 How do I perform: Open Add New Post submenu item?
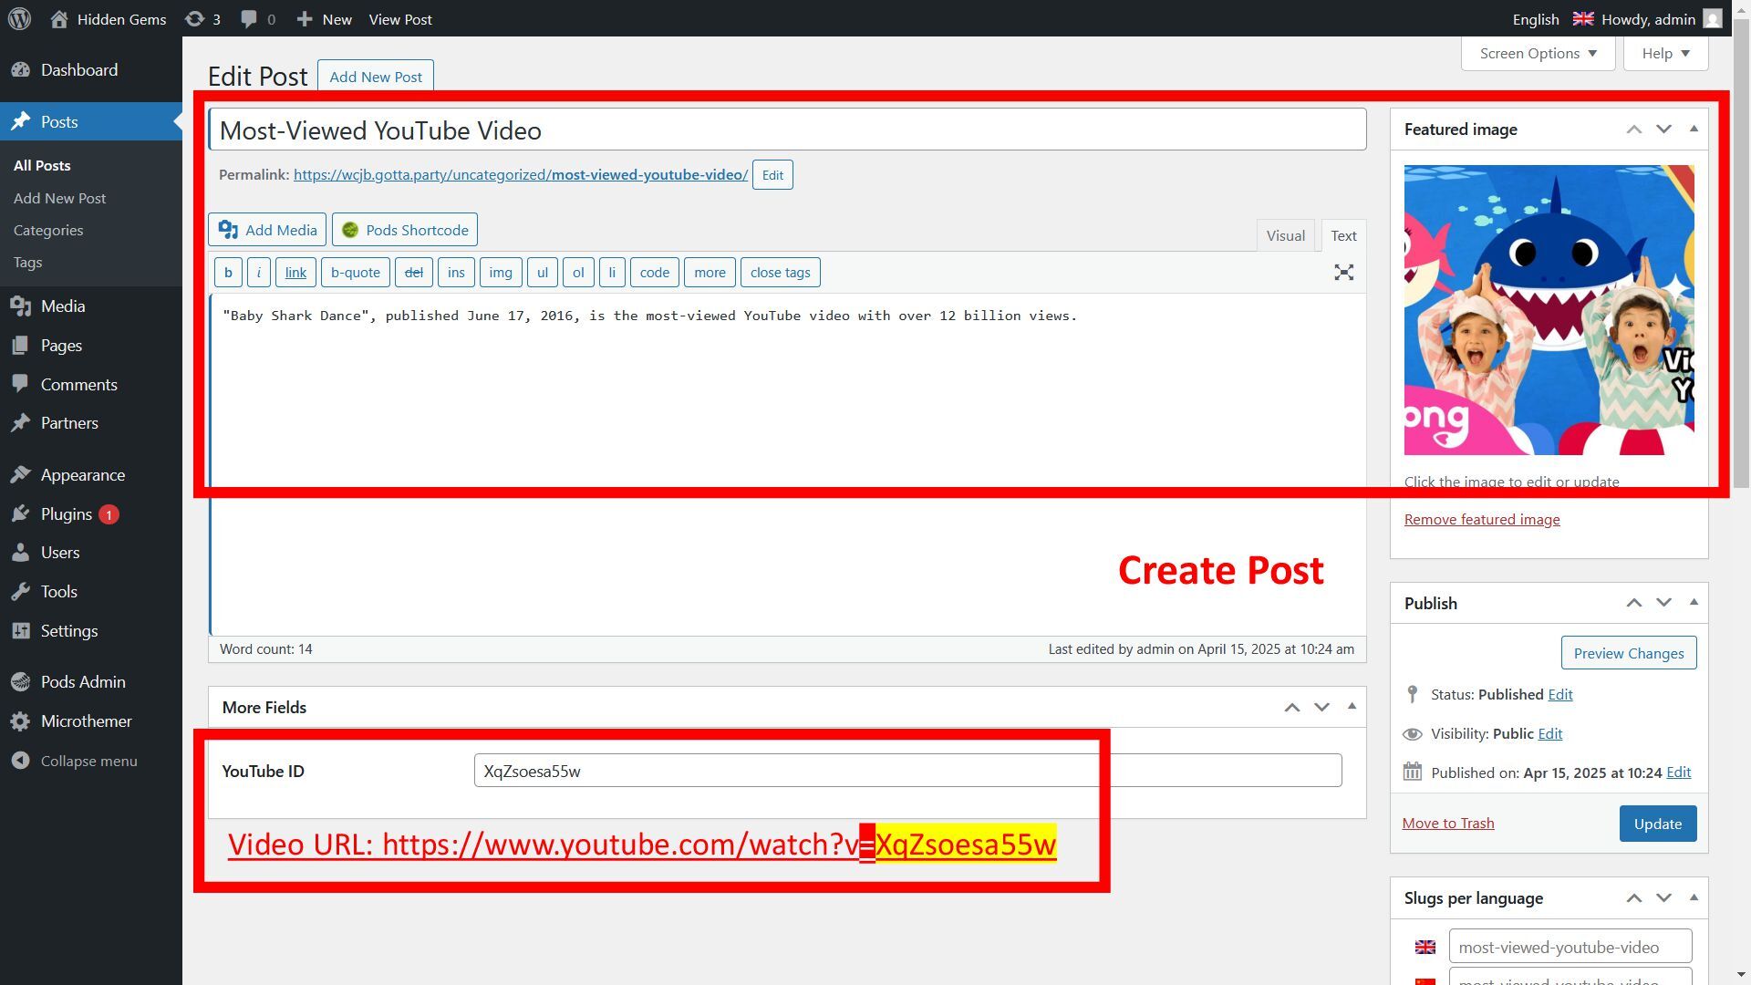point(59,198)
